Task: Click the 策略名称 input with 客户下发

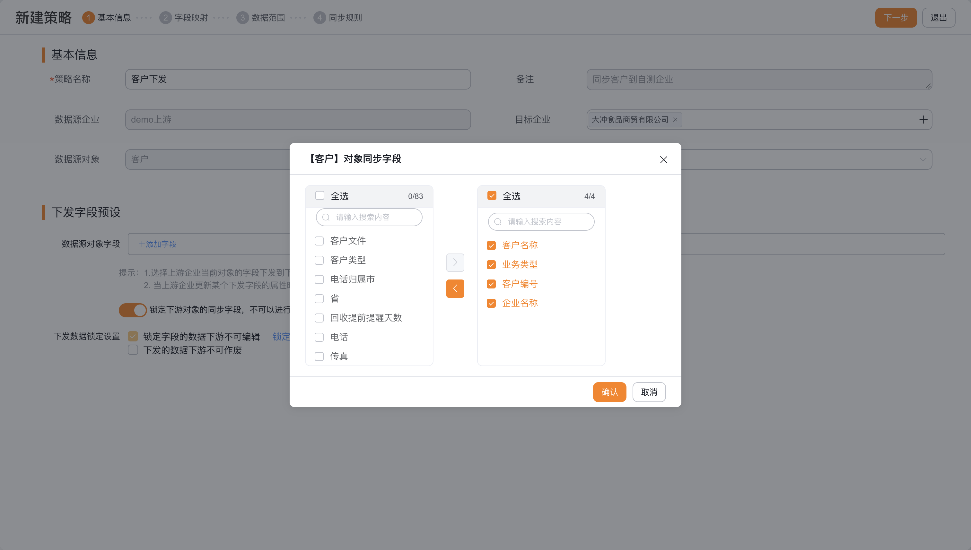Action: 298,79
